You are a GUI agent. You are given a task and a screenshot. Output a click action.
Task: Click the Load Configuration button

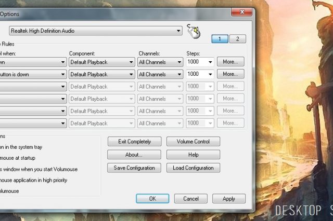(x=193, y=168)
